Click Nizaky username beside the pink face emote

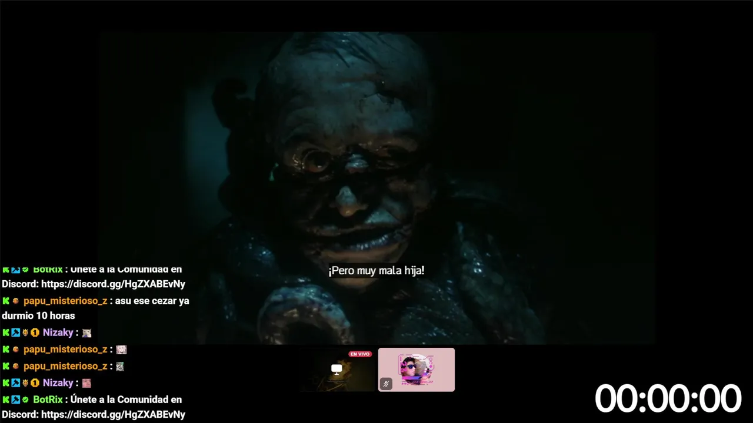58,382
